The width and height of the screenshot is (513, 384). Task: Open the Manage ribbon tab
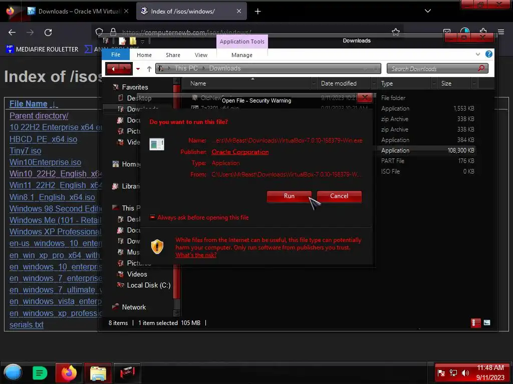click(x=242, y=55)
